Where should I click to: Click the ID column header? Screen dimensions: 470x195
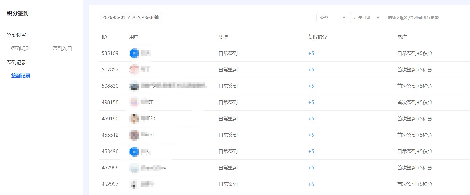pyautogui.click(x=104, y=37)
